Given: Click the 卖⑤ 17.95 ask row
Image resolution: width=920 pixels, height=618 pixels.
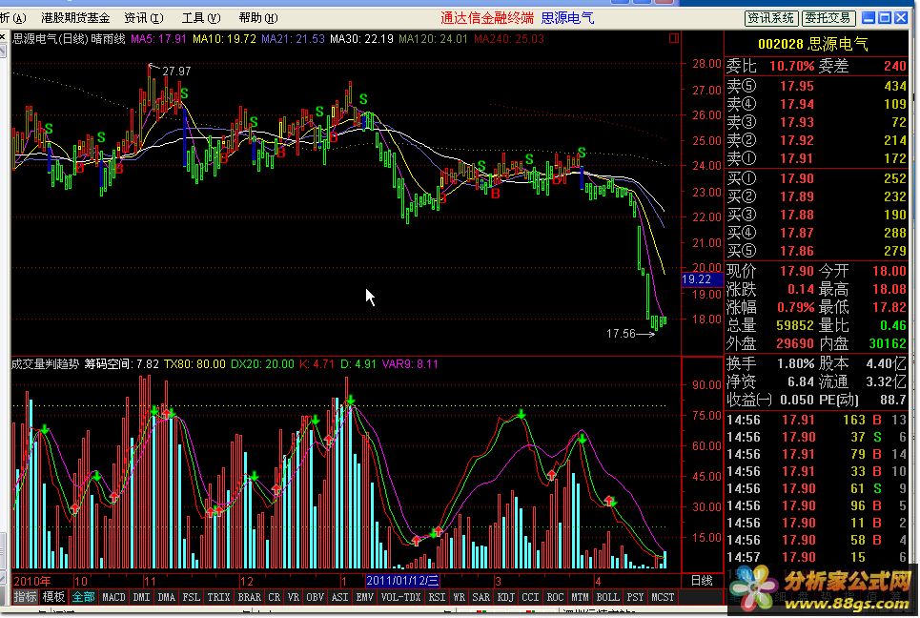Looking at the screenshot, I should pos(817,86).
